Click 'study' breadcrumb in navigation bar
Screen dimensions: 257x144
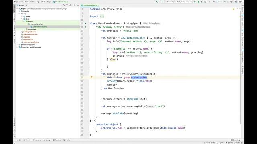tap(43, 2)
